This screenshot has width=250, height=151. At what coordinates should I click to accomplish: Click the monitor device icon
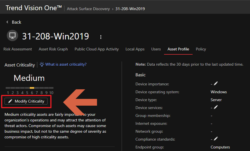12,36
